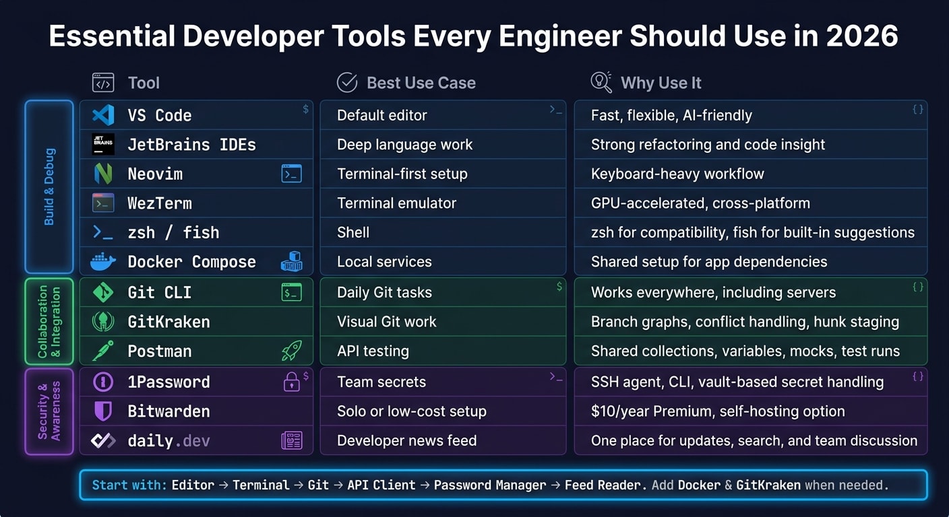
Task: Click the 1Password tool name
Action: (169, 382)
